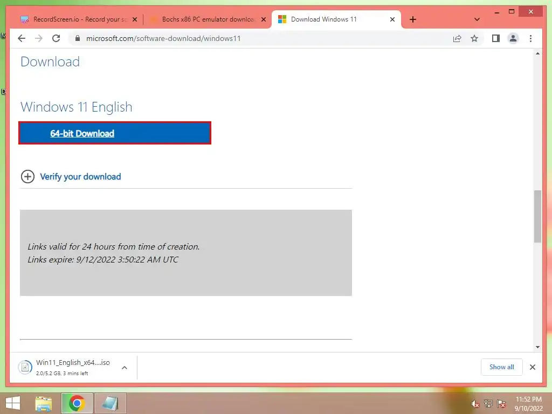
Task: Click the Download heading text
Action: [50, 61]
